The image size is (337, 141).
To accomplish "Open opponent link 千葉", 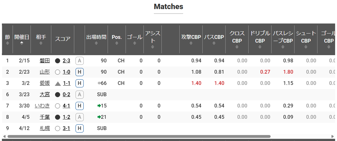I will pyautogui.click(x=45, y=117).
